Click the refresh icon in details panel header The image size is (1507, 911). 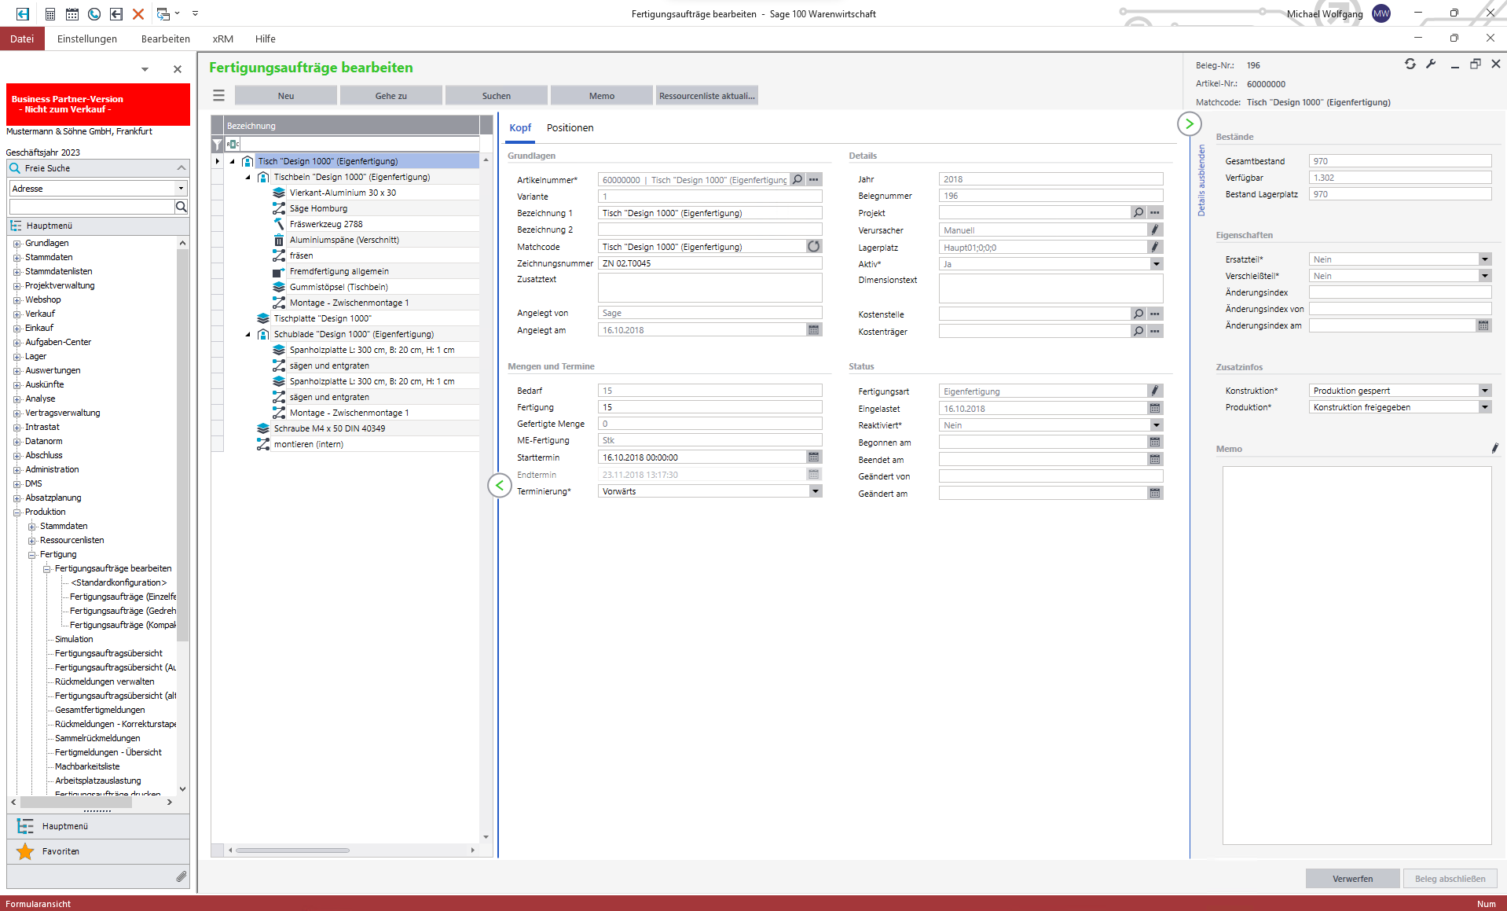point(1410,64)
